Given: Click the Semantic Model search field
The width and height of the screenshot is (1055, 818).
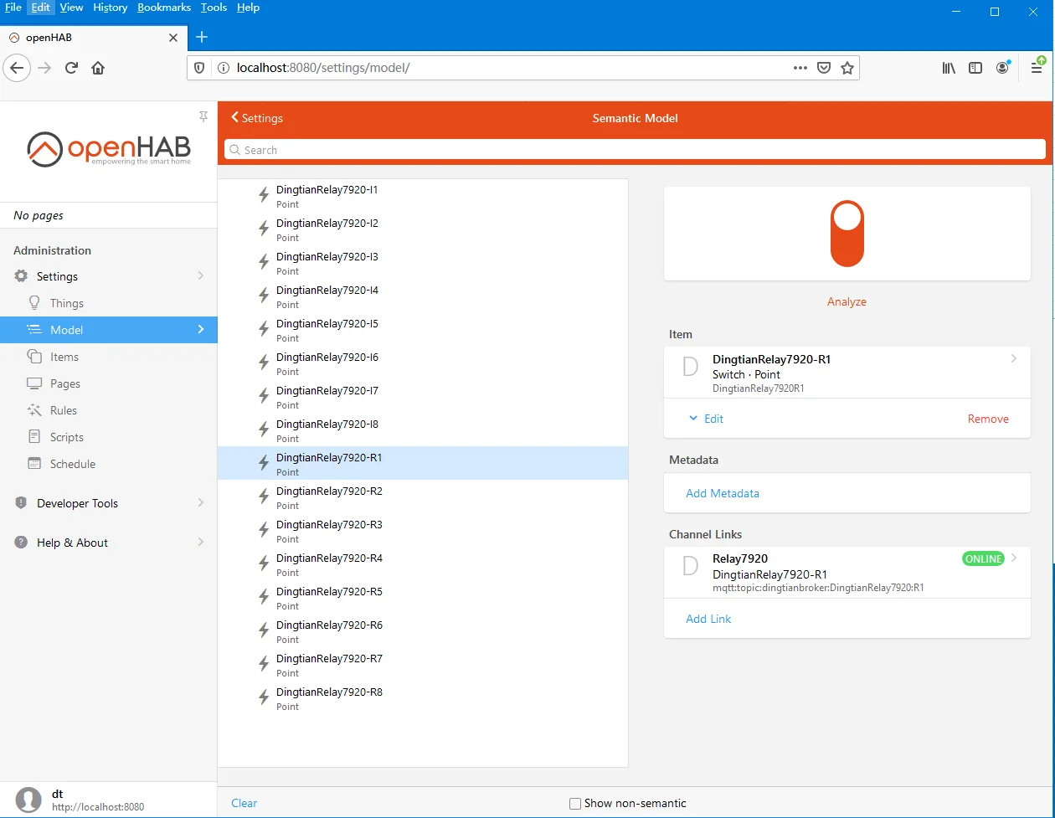Looking at the screenshot, I should pos(636,150).
